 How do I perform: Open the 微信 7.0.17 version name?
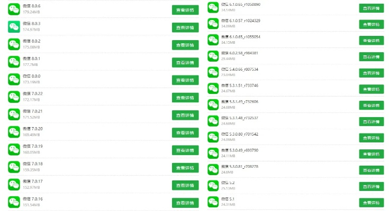pyautogui.click(x=33, y=181)
